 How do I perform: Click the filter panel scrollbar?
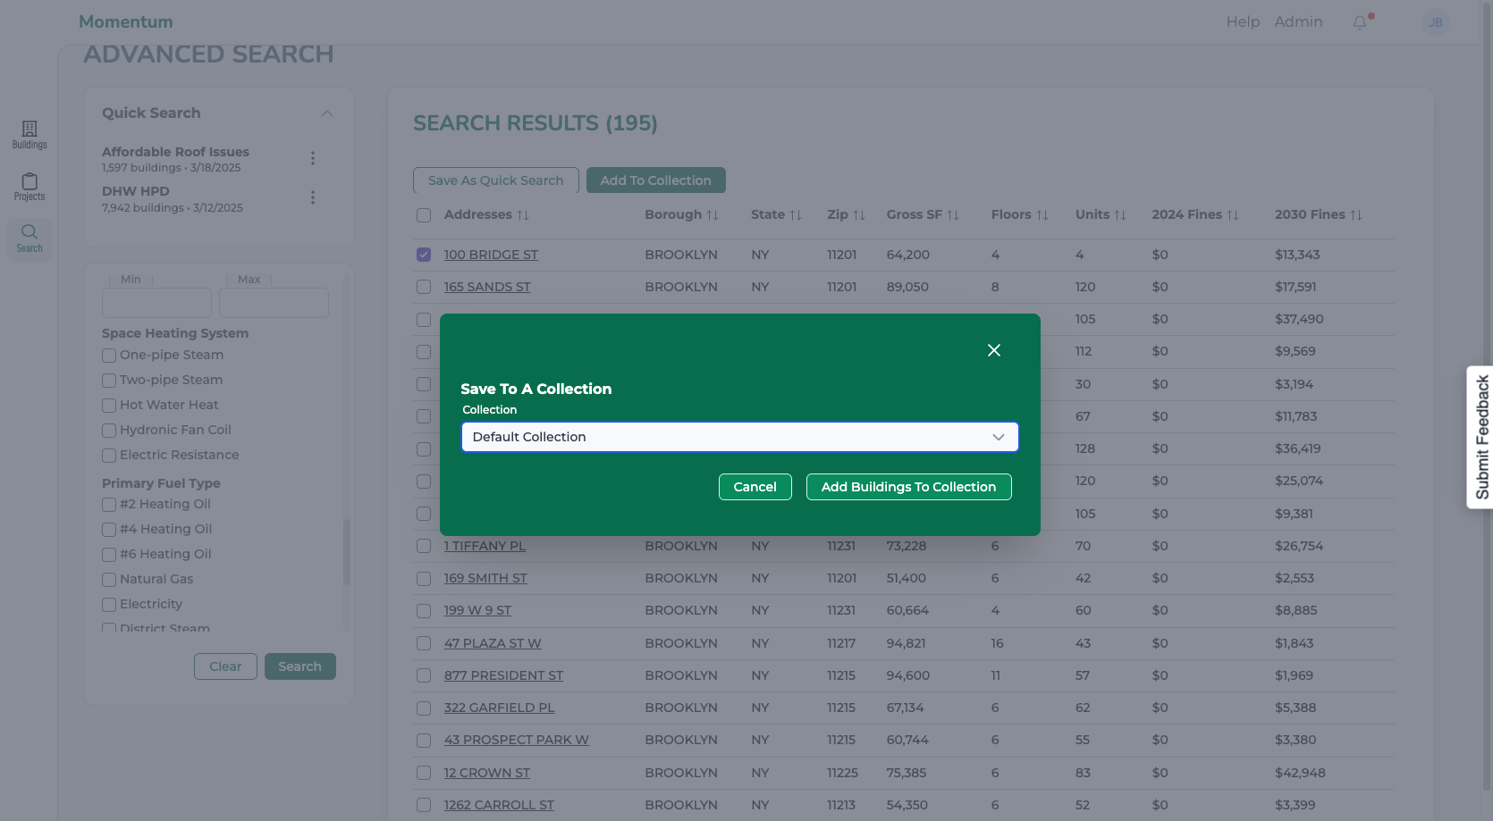(x=347, y=552)
